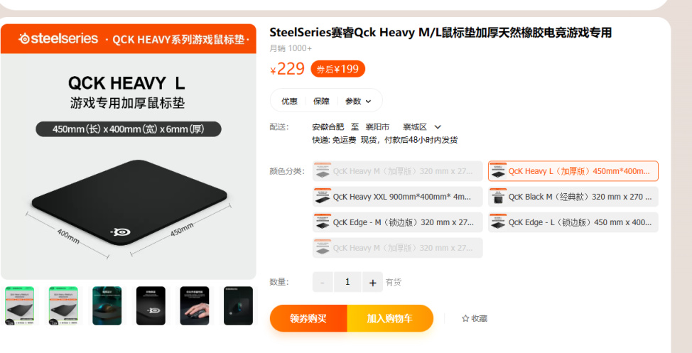View the hand-on-mouse thumbnail image
Viewport: 692px width, 353px height.
194,306
